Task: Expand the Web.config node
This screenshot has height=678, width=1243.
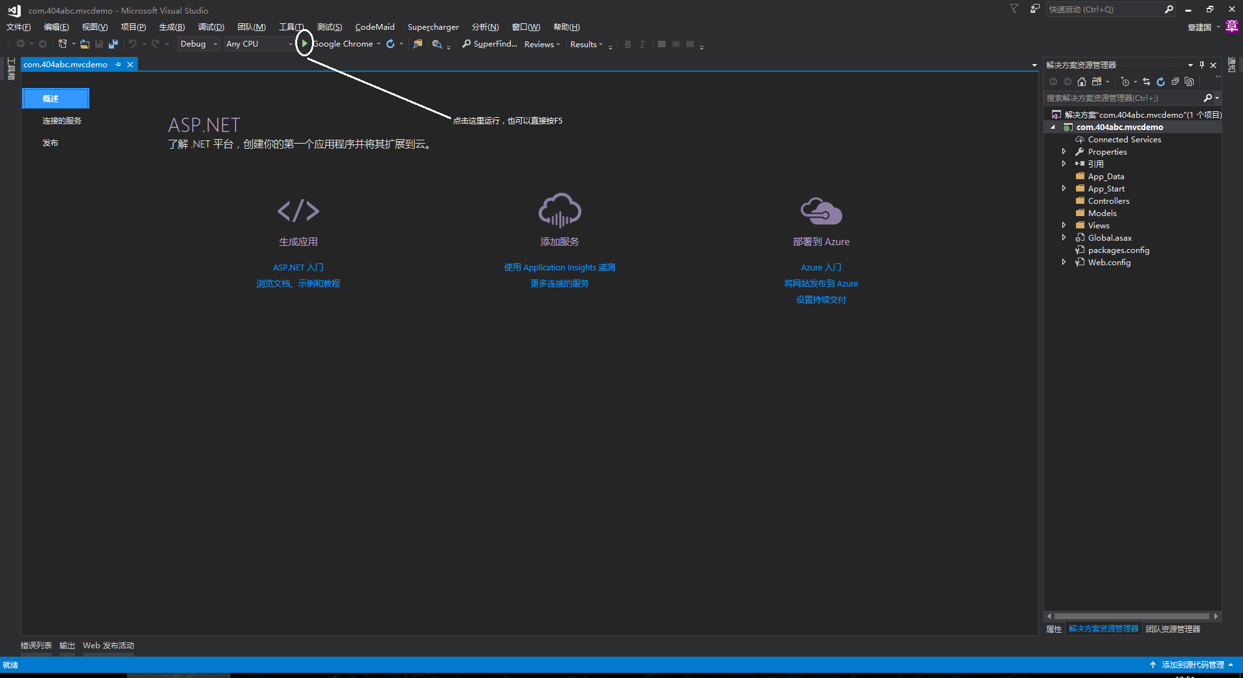Action: pyautogui.click(x=1064, y=262)
